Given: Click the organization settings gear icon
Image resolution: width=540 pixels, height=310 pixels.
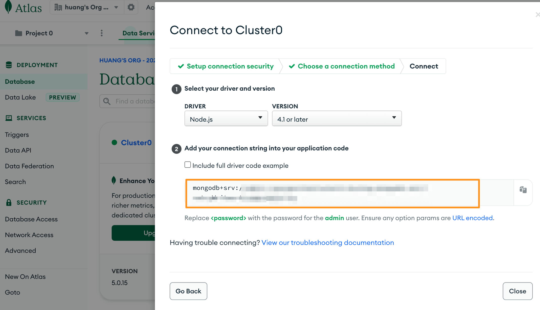Looking at the screenshot, I should [x=131, y=7].
